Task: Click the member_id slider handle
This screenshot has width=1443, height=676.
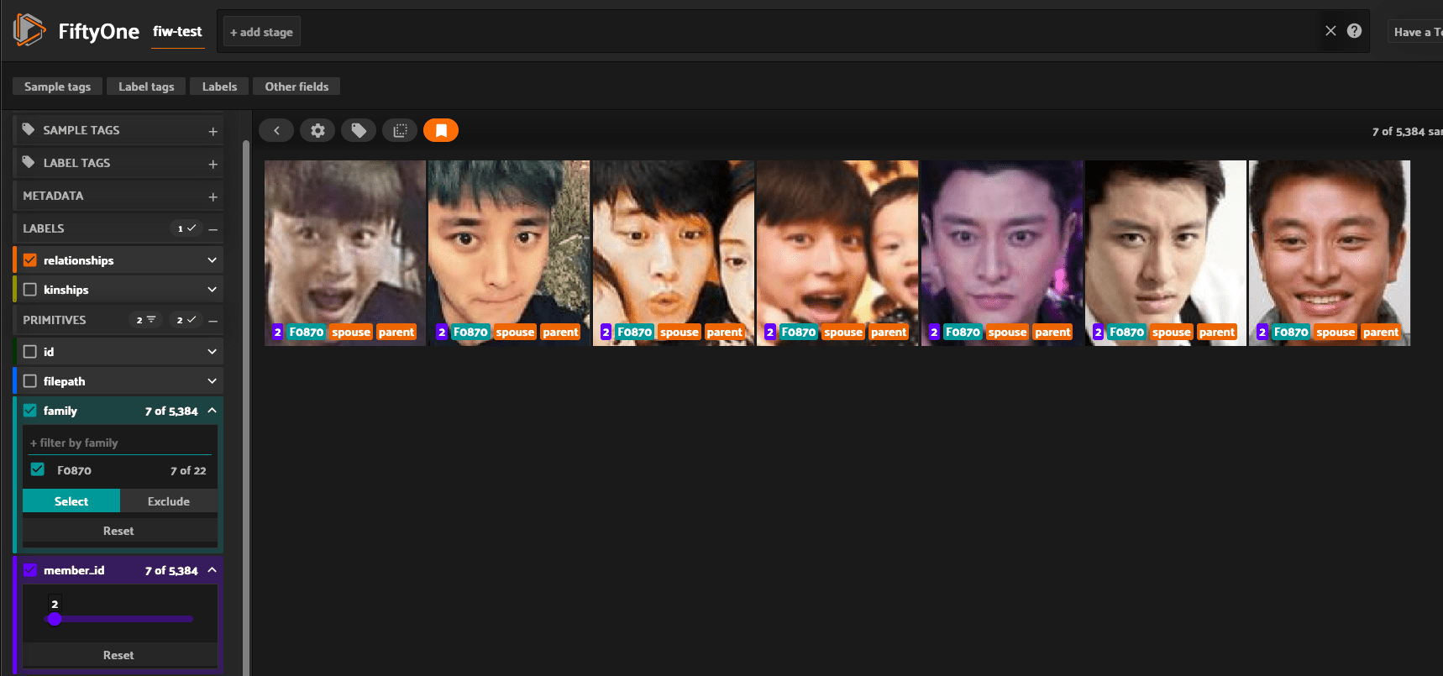Action: pyautogui.click(x=55, y=619)
